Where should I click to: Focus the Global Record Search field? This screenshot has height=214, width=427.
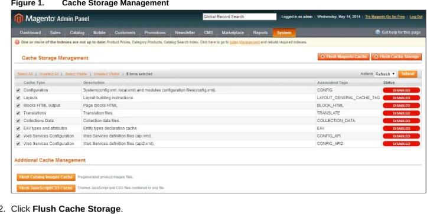tap(239, 17)
